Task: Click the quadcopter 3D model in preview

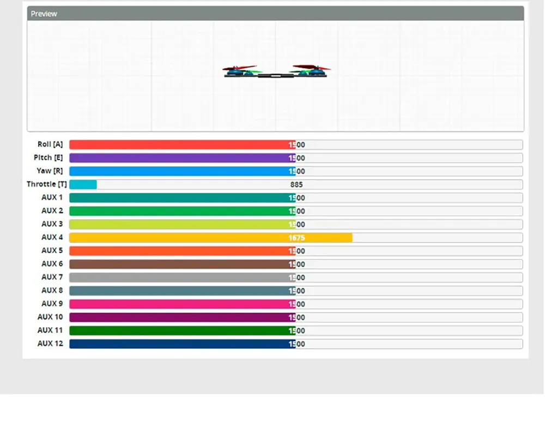Action: coord(276,71)
